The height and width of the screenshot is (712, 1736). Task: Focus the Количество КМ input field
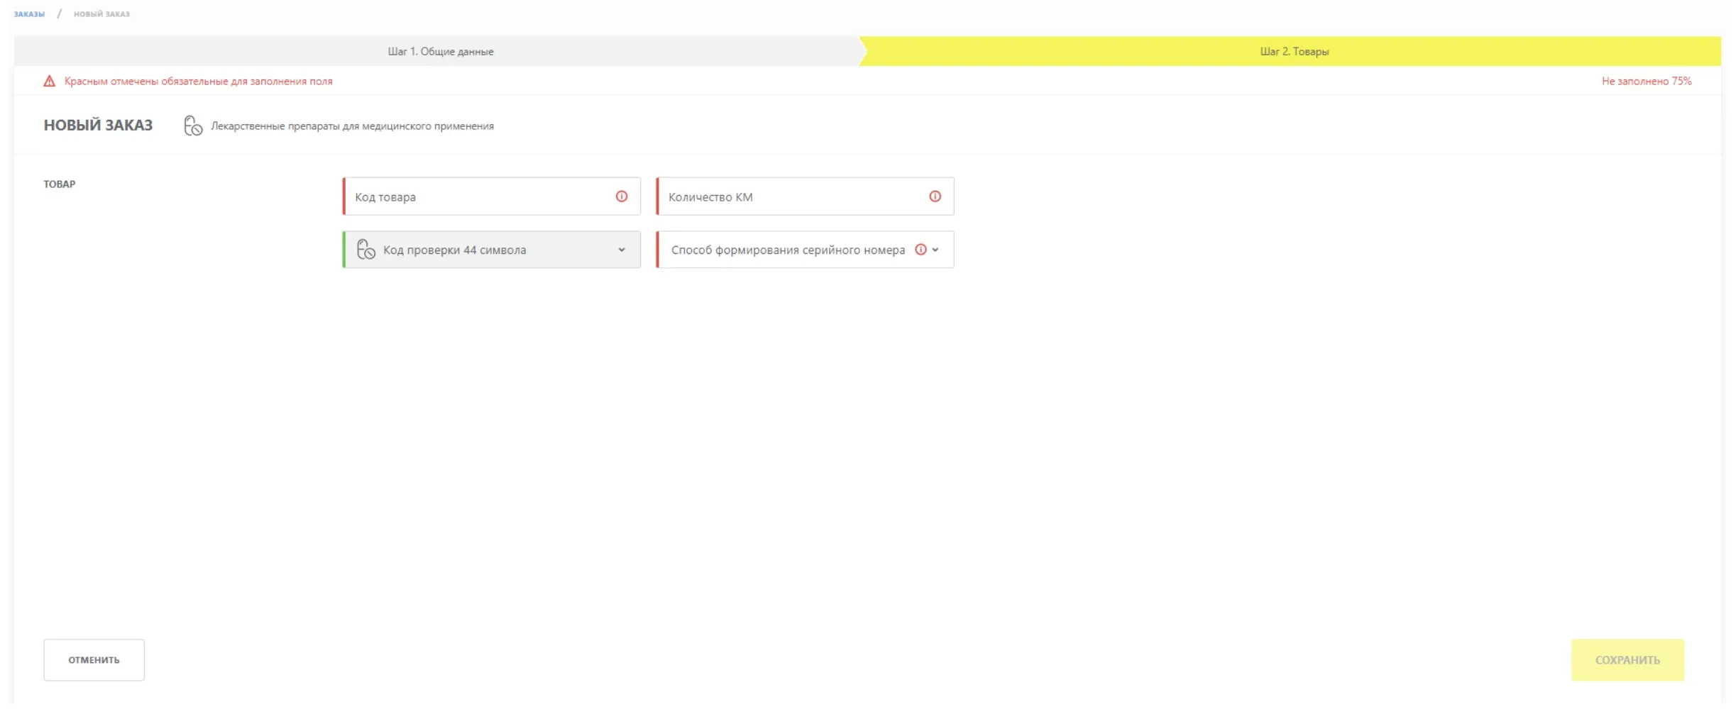click(x=791, y=196)
